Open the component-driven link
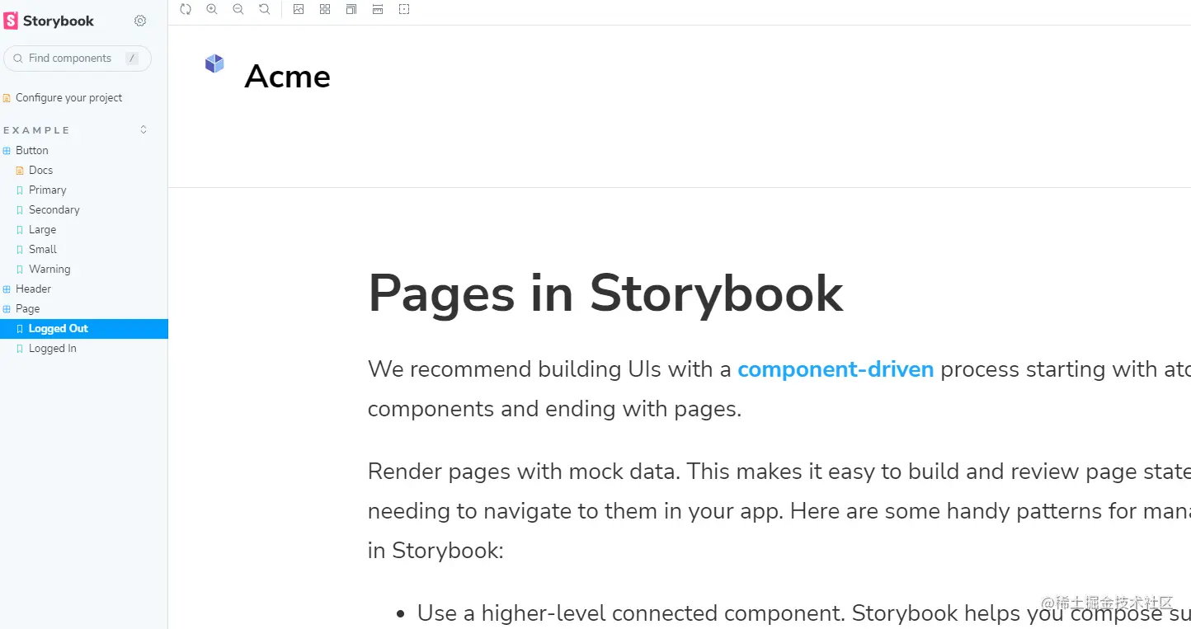This screenshot has height=629, width=1191. click(x=835, y=369)
